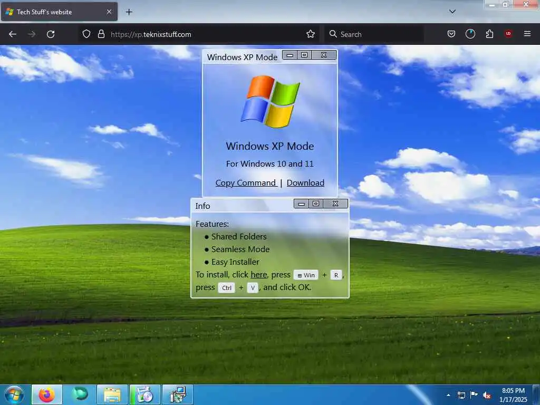
Task: Minimize the Windows XP Mode panel
Action: [290, 55]
